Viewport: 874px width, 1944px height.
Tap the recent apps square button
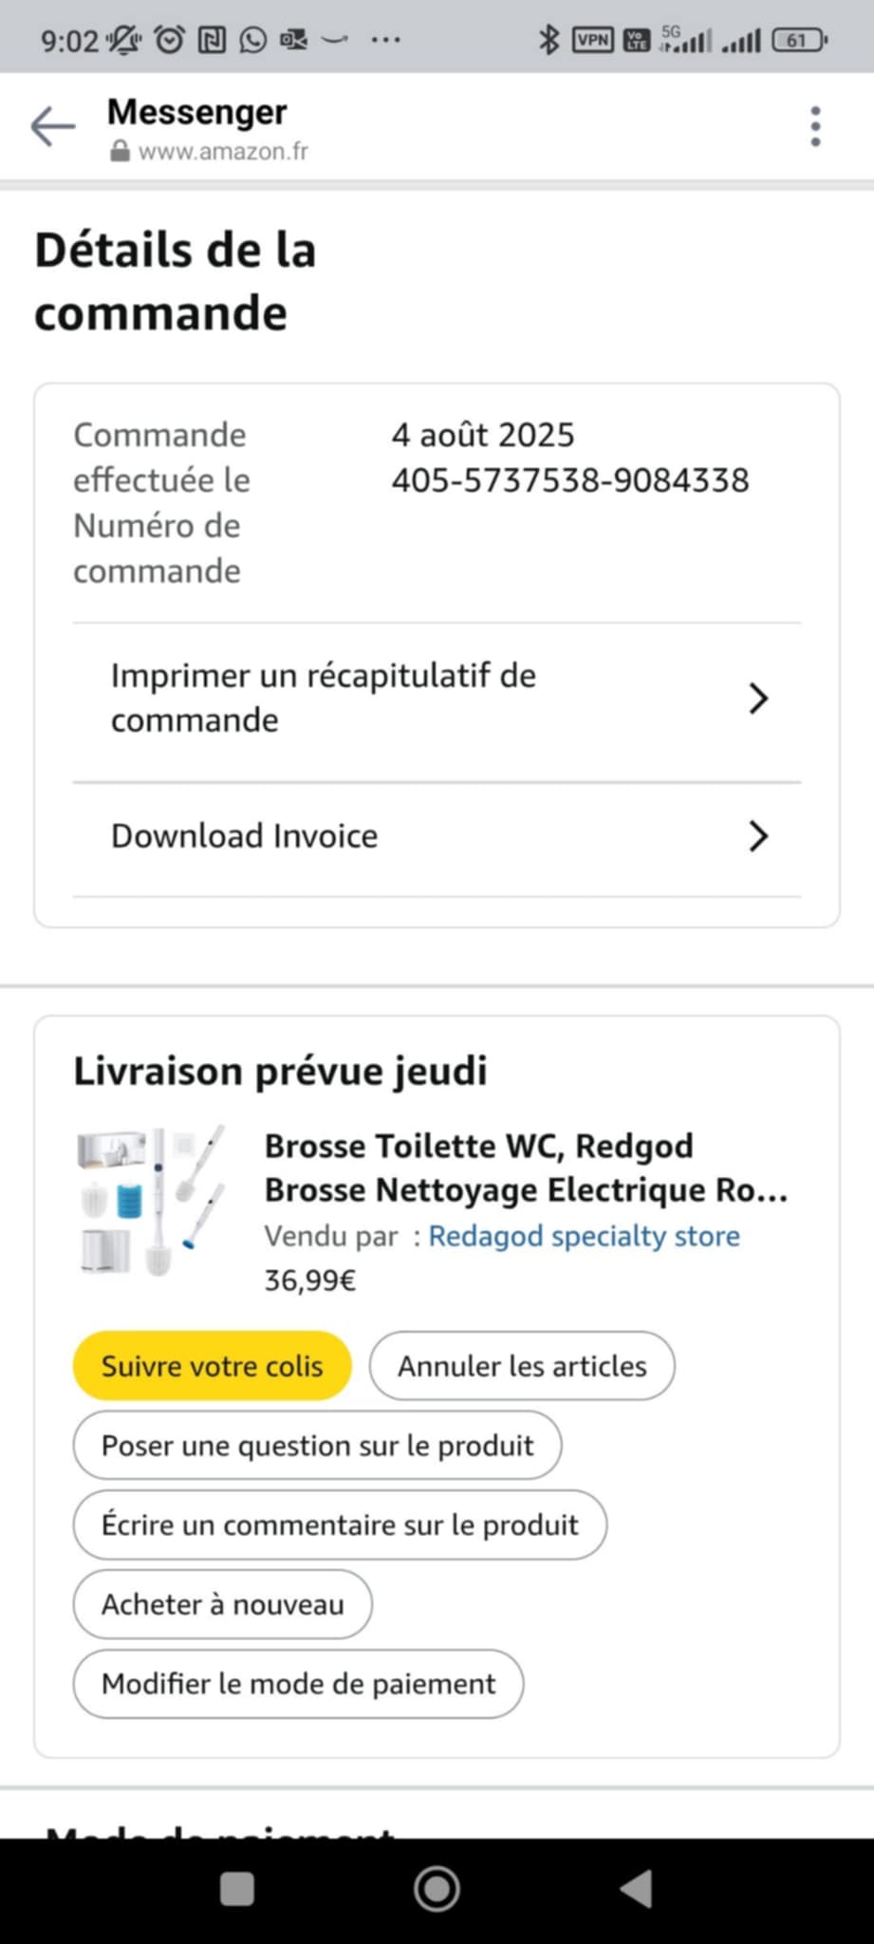click(236, 1889)
